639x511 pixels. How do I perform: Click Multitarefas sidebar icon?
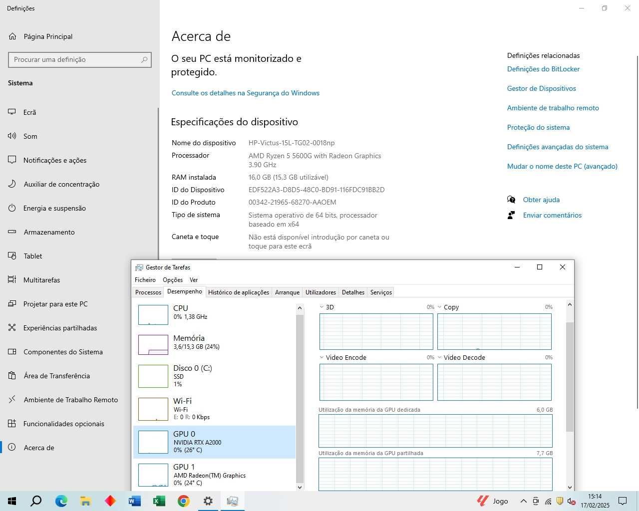(12, 280)
